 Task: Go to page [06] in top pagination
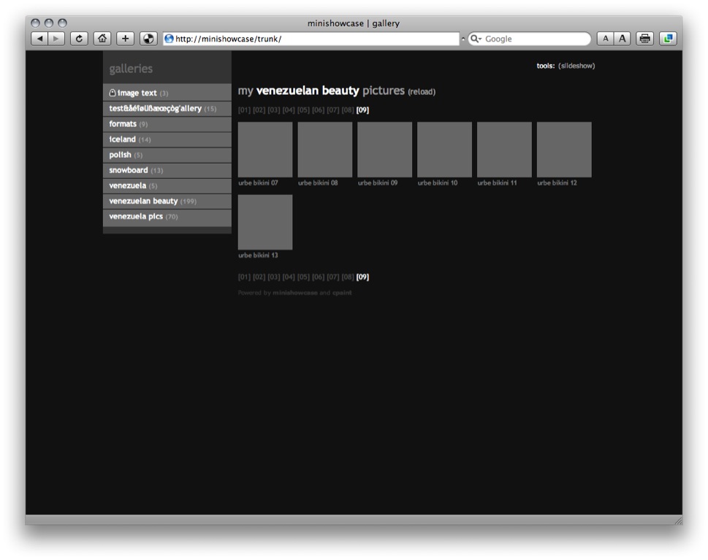(x=319, y=110)
